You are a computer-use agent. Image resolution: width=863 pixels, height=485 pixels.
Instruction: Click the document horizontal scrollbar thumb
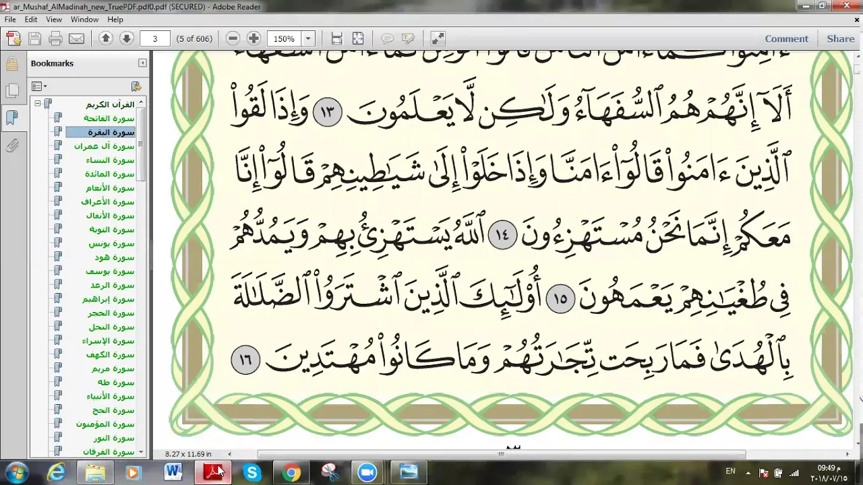tap(501, 454)
